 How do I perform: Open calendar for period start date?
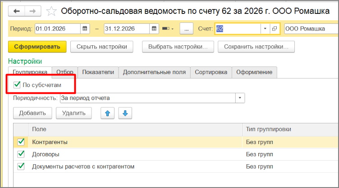(x=85, y=29)
